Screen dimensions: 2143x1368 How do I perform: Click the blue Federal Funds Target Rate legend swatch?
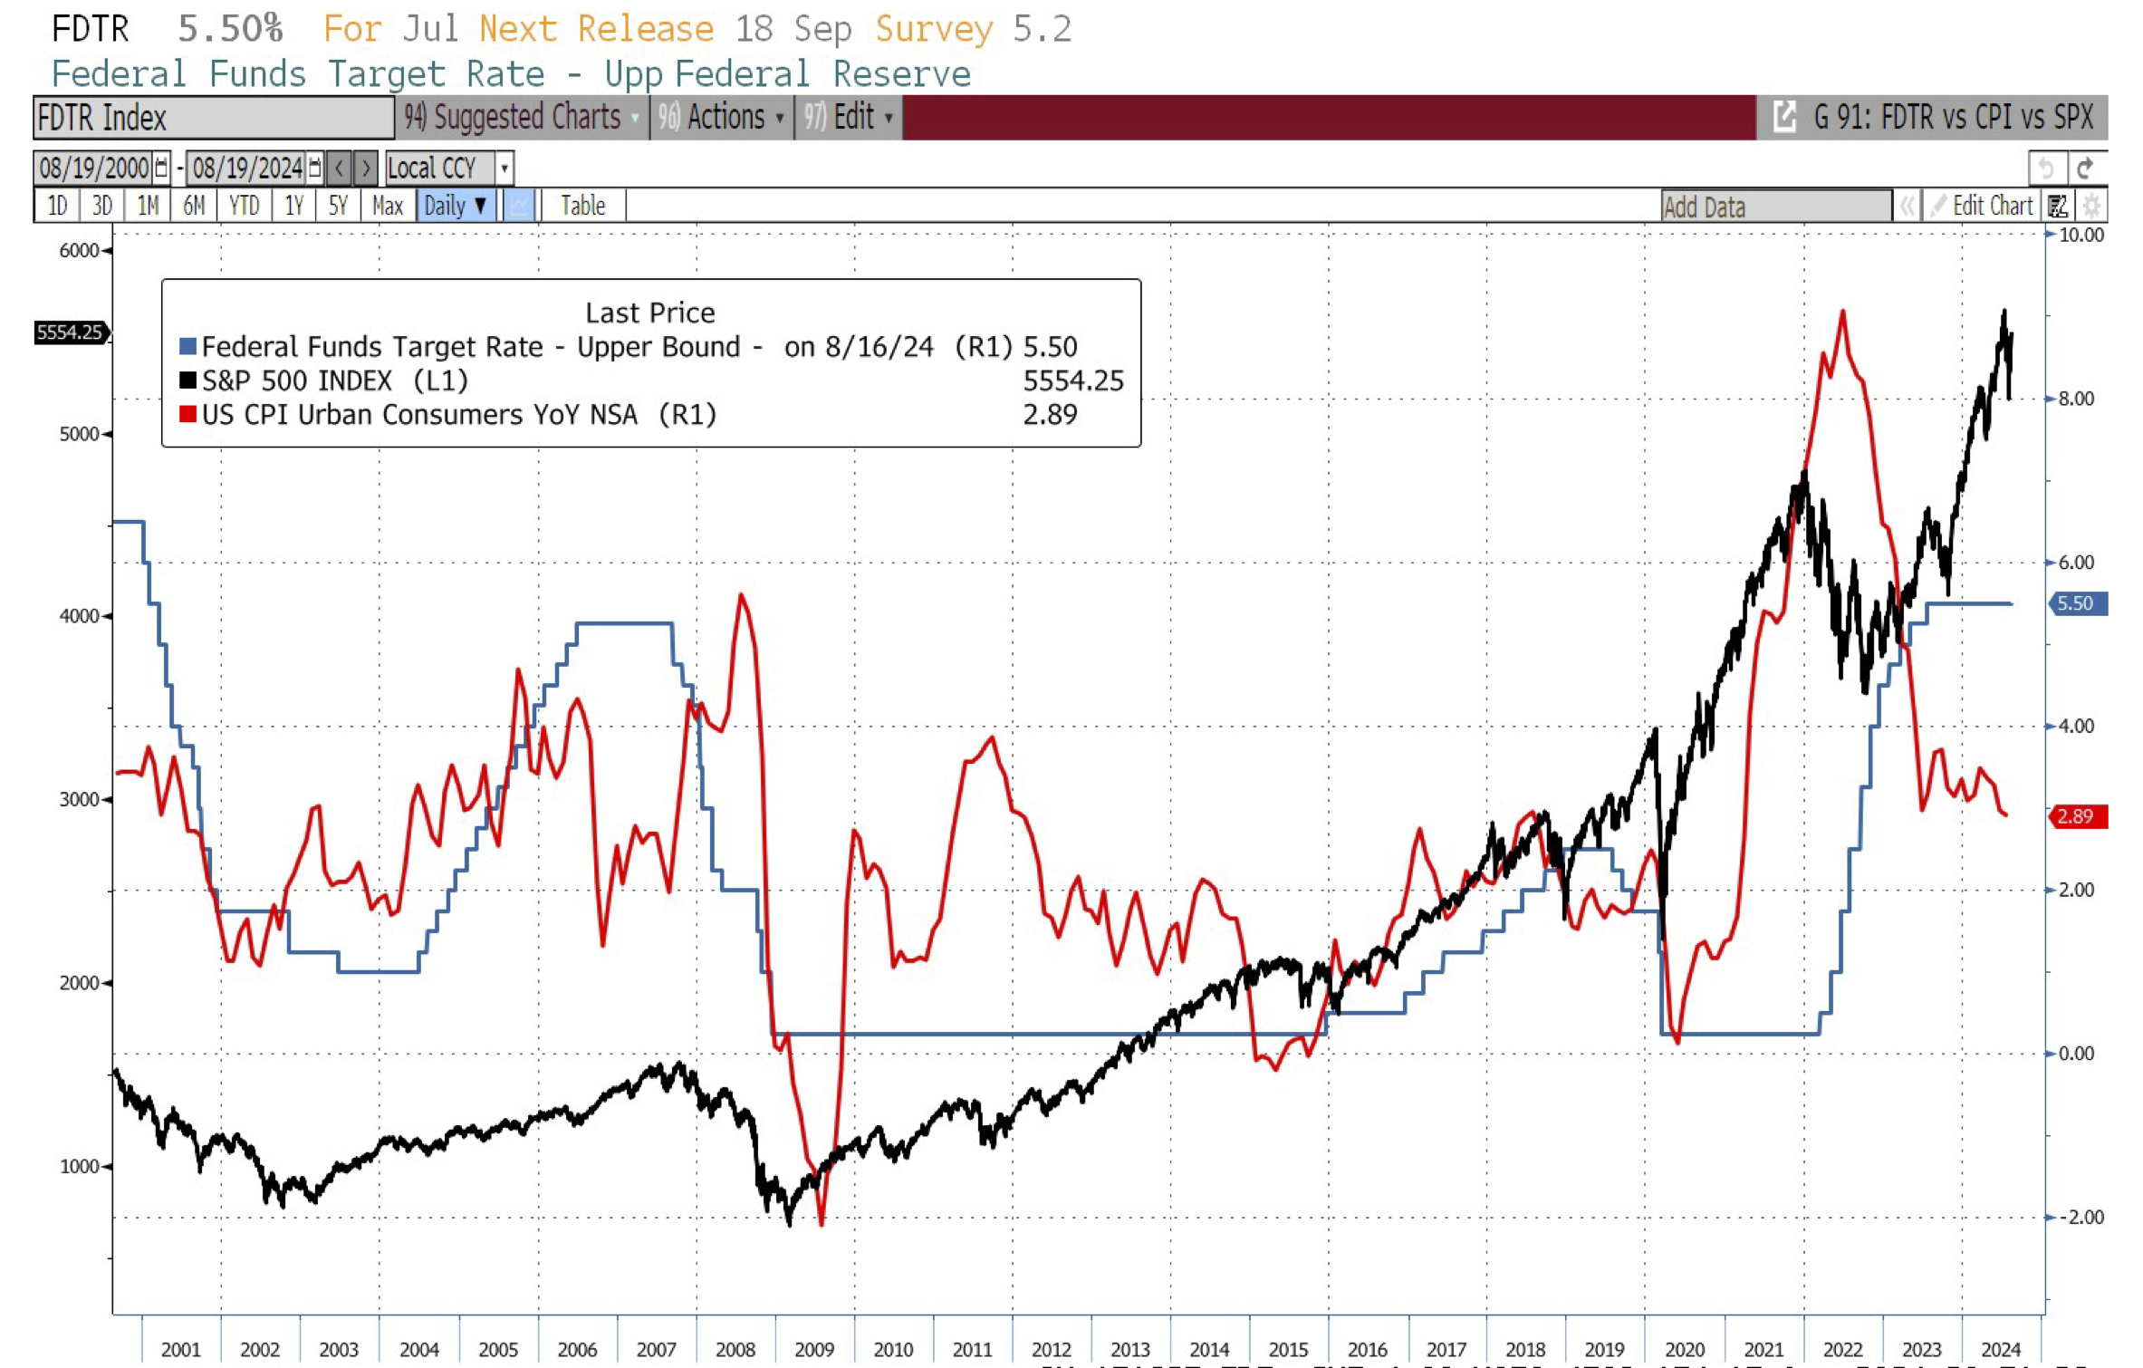[187, 346]
